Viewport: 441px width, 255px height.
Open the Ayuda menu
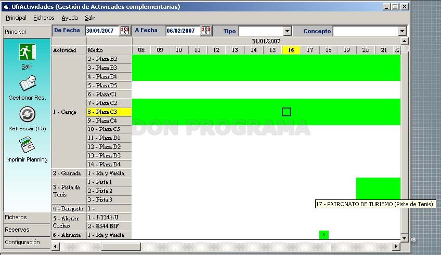(70, 18)
